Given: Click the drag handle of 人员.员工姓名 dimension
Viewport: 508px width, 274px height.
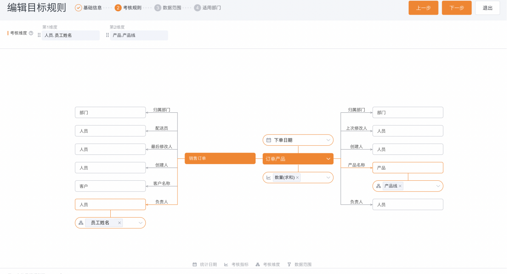Looking at the screenshot, I should click(x=39, y=35).
